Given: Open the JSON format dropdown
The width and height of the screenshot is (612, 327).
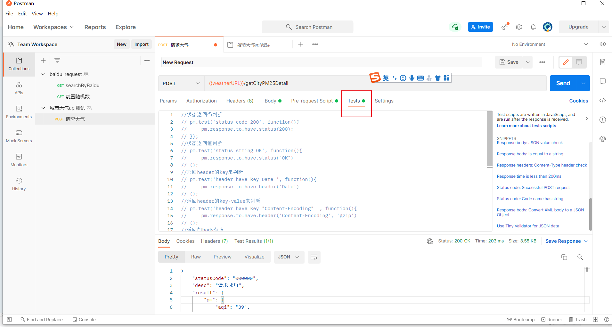Looking at the screenshot, I should (289, 257).
